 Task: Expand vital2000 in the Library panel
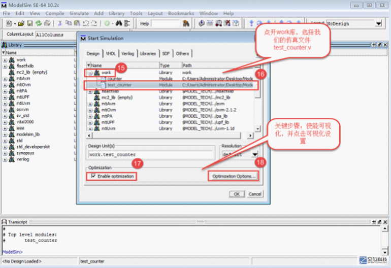coord(5,122)
